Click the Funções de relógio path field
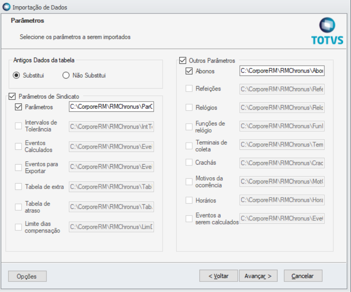This screenshot has width=351, height=292. coord(282,126)
